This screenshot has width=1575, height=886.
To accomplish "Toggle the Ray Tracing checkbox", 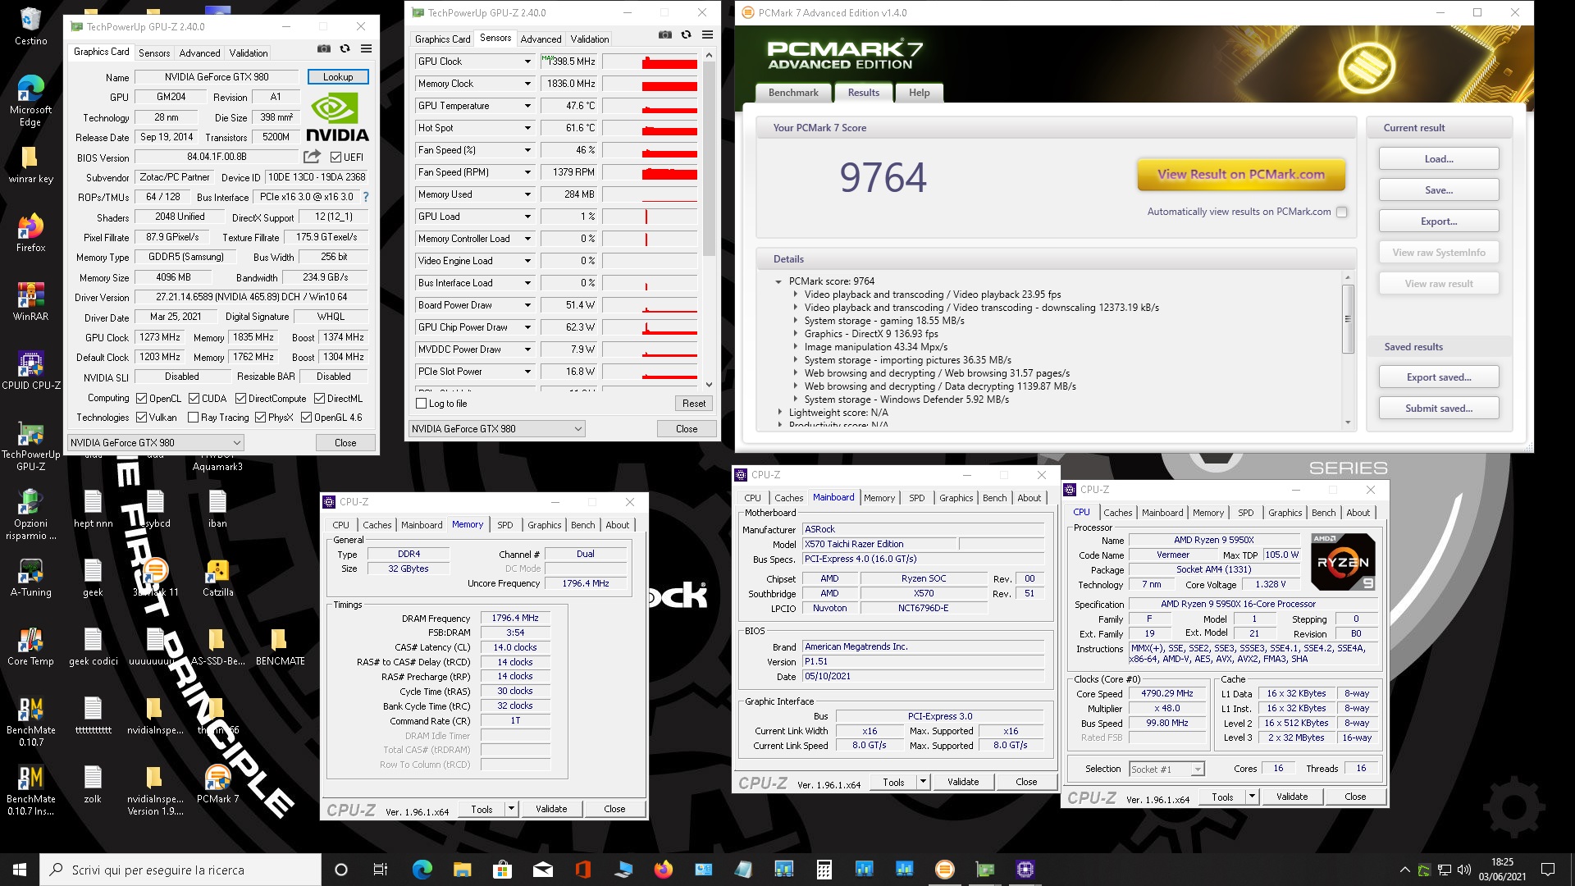I will point(193,418).
